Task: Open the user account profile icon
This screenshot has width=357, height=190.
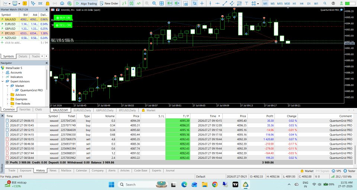Action: coord(333,3)
